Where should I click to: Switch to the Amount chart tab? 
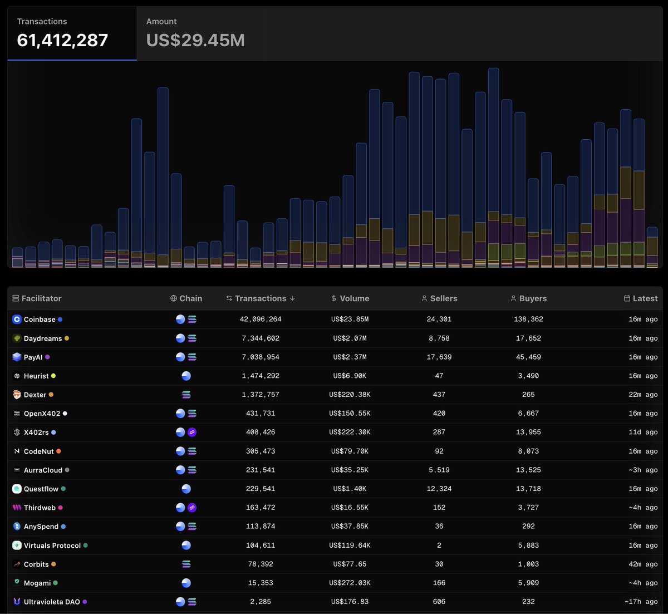tap(201, 33)
